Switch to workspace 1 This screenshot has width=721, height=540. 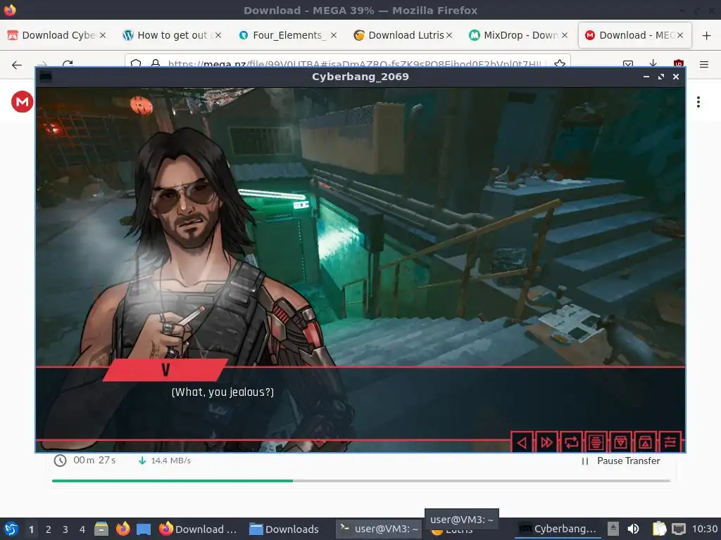(x=31, y=529)
